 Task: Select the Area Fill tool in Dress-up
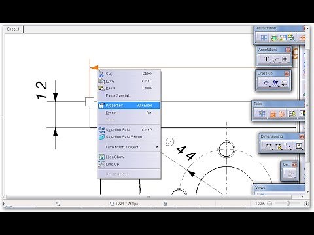[275, 83]
